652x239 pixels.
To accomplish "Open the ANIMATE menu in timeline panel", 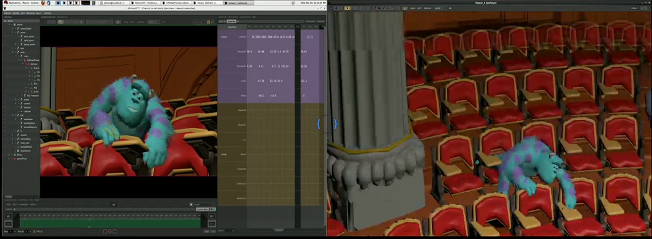I will 24,204.
